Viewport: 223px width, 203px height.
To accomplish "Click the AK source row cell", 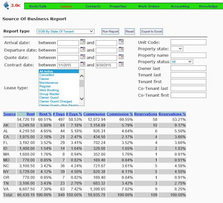I will (x=9, y=125).
